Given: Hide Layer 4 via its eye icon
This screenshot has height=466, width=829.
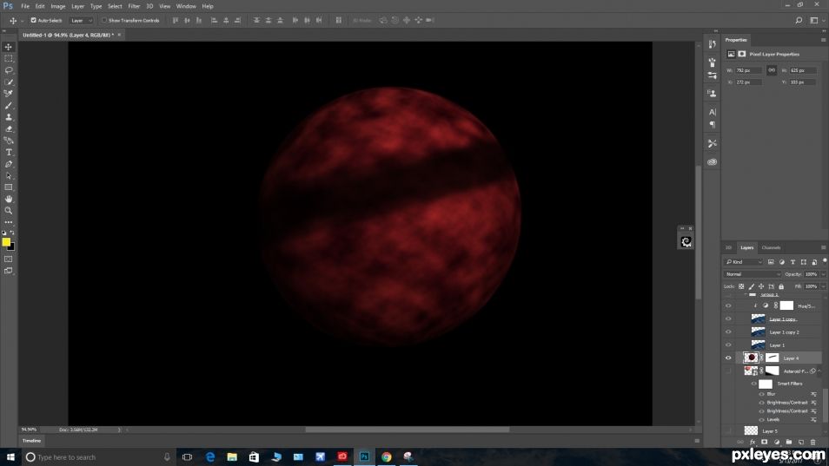Looking at the screenshot, I should pos(728,358).
